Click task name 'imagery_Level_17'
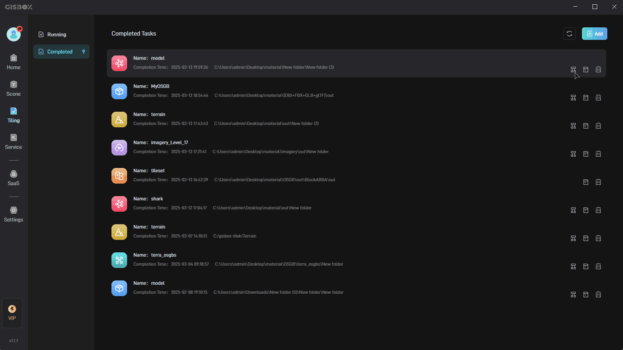The height and width of the screenshot is (350, 623). click(170, 143)
